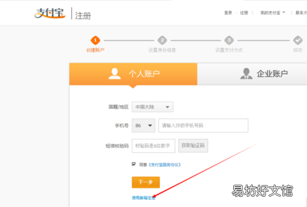Click the 设置支付方式 step label
The width and height of the screenshot is (307, 207).
pos(229,50)
